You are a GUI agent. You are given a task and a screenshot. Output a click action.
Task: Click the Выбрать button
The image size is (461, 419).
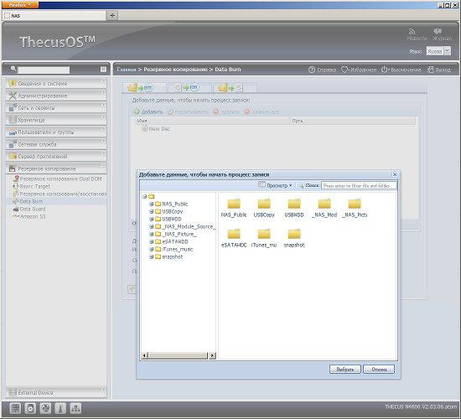[344, 370]
